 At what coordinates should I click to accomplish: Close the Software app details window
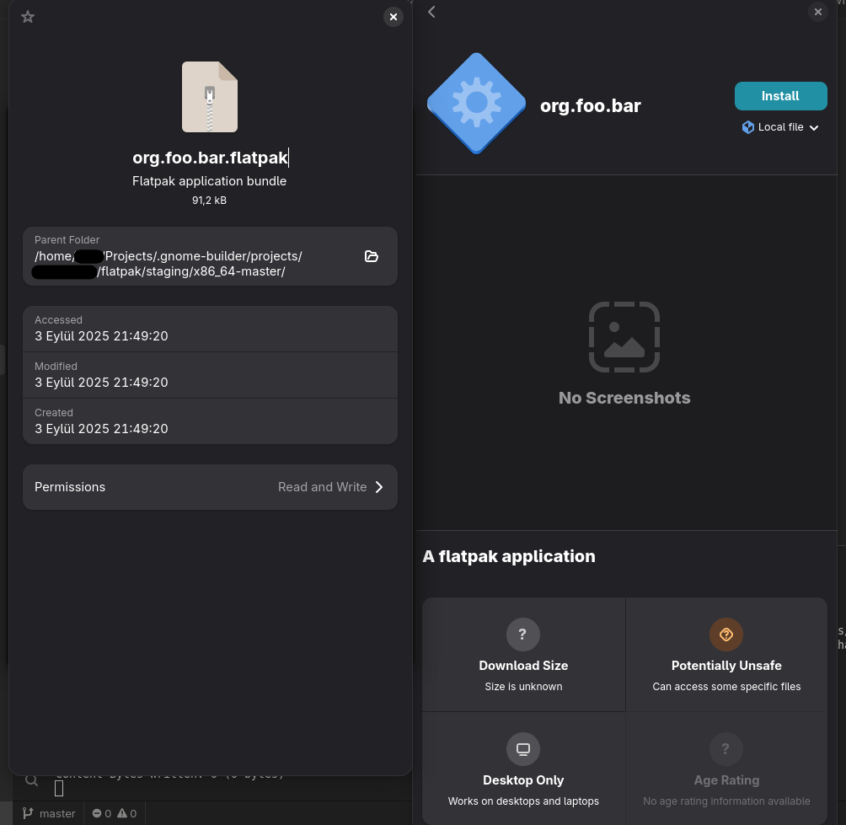818,12
